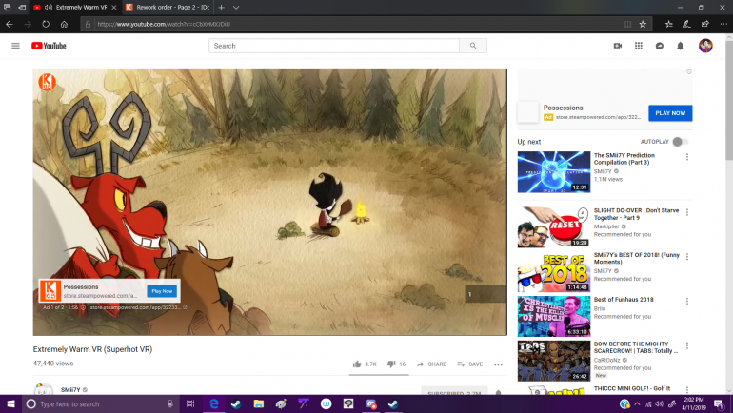The width and height of the screenshot is (733, 413).
Task: Open the TABS Scarecrow video thumbnail
Action: (x=553, y=361)
